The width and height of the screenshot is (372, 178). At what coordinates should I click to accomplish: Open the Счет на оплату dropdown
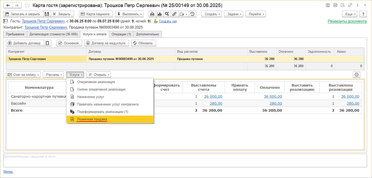[x=23, y=75]
